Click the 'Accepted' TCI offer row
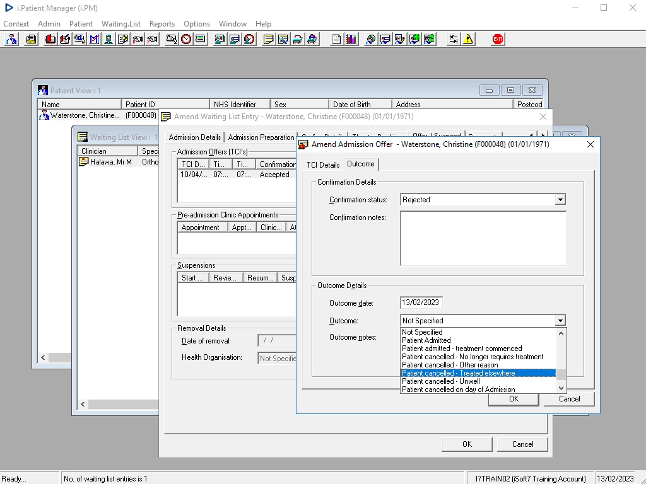The image size is (646, 484). pyautogui.click(x=237, y=175)
